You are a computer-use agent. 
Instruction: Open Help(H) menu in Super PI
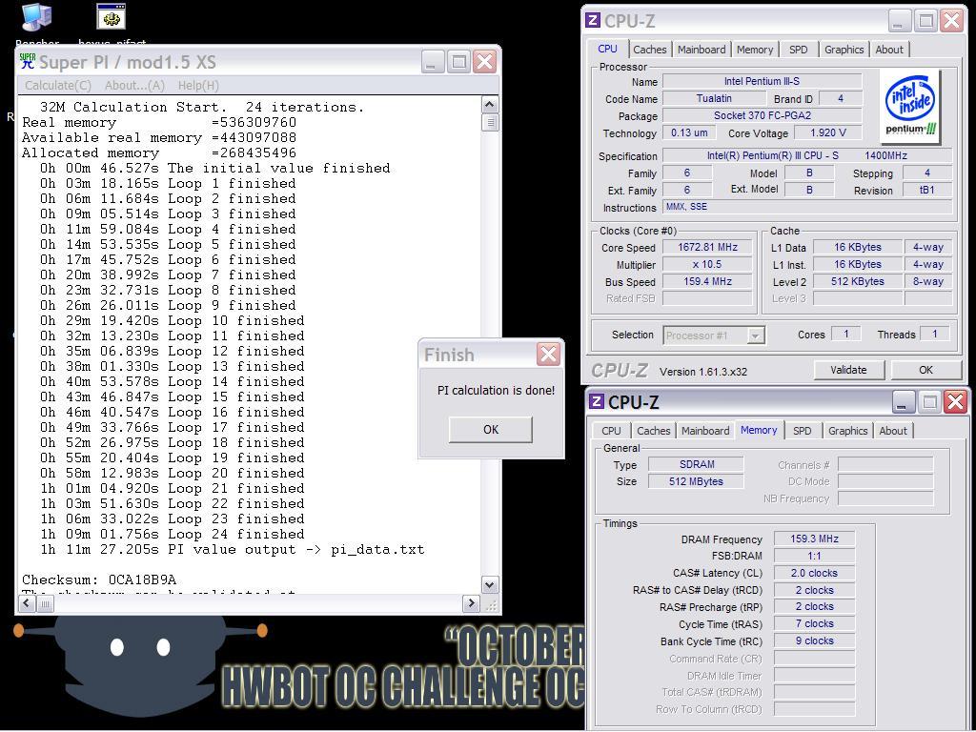pyautogui.click(x=198, y=85)
